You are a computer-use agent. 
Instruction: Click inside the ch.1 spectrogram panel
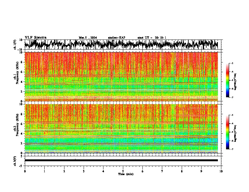(x=121, y=77)
